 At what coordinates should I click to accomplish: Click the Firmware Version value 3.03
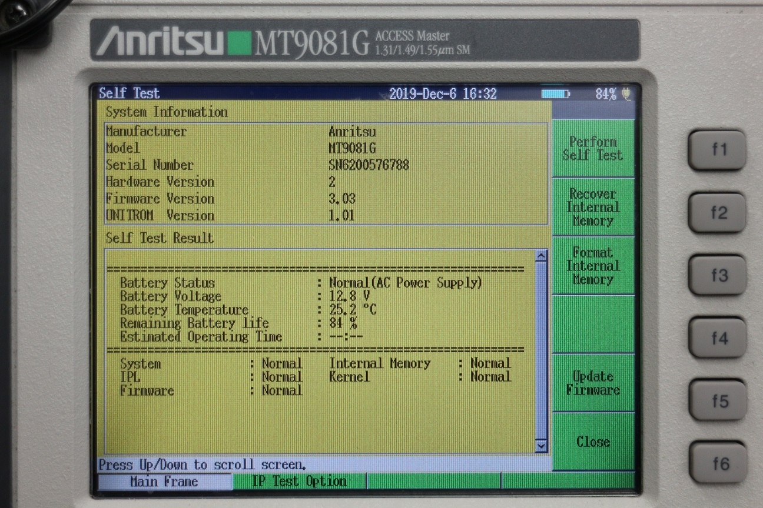point(342,199)
